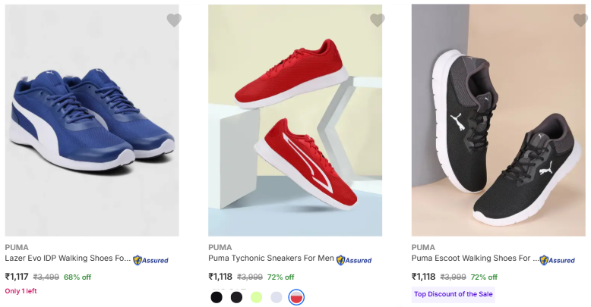Click the PUMA brand label above Escoot

(423, 247)
